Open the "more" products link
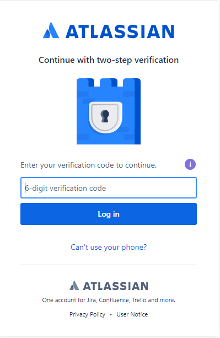 pos(167,300)
